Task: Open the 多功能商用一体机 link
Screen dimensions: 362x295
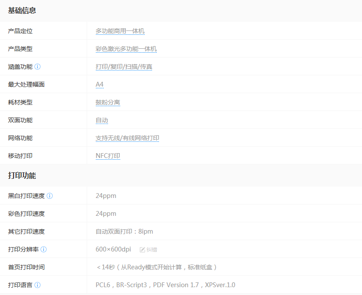Action: click(x=120, y=31)
